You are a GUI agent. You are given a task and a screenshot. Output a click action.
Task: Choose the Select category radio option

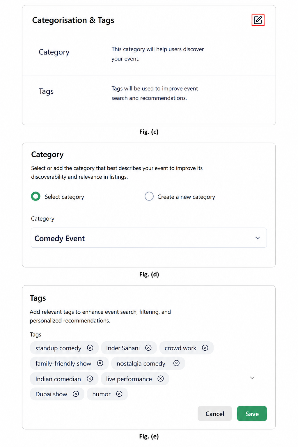pos(36,196)
